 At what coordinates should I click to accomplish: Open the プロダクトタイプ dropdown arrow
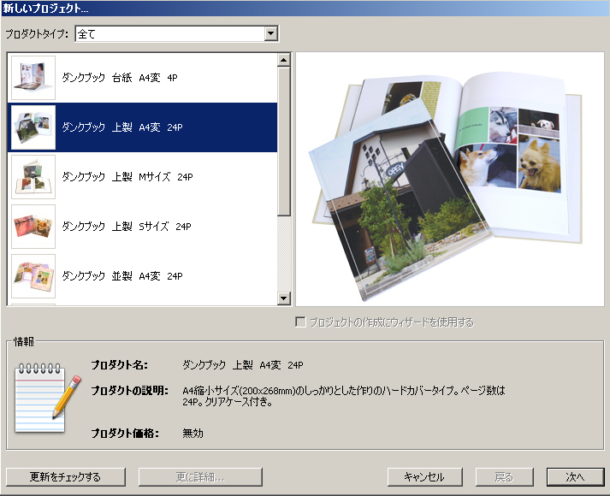tap(270, 34)
